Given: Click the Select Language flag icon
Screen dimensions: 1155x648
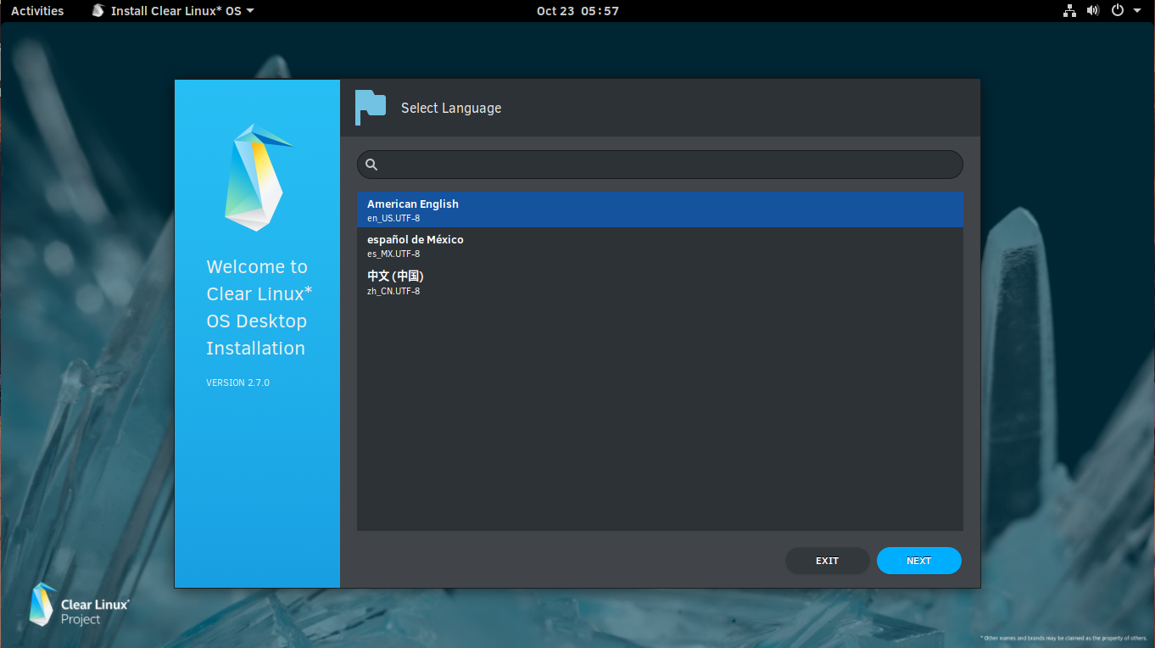Looking at the screenshot, I should click(370, 107).
